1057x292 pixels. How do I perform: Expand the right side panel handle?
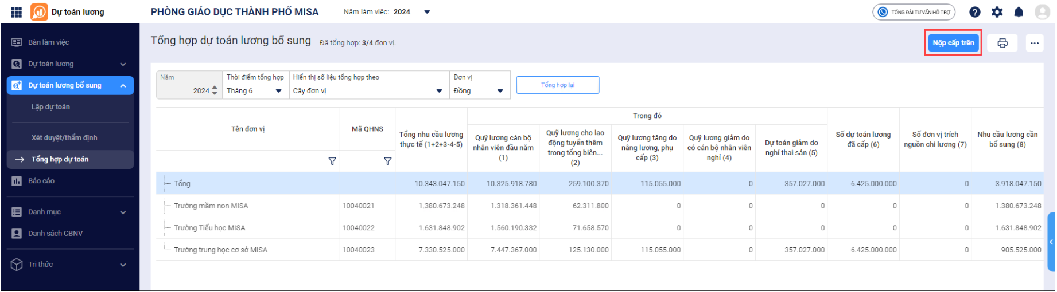pos(1051,242)
